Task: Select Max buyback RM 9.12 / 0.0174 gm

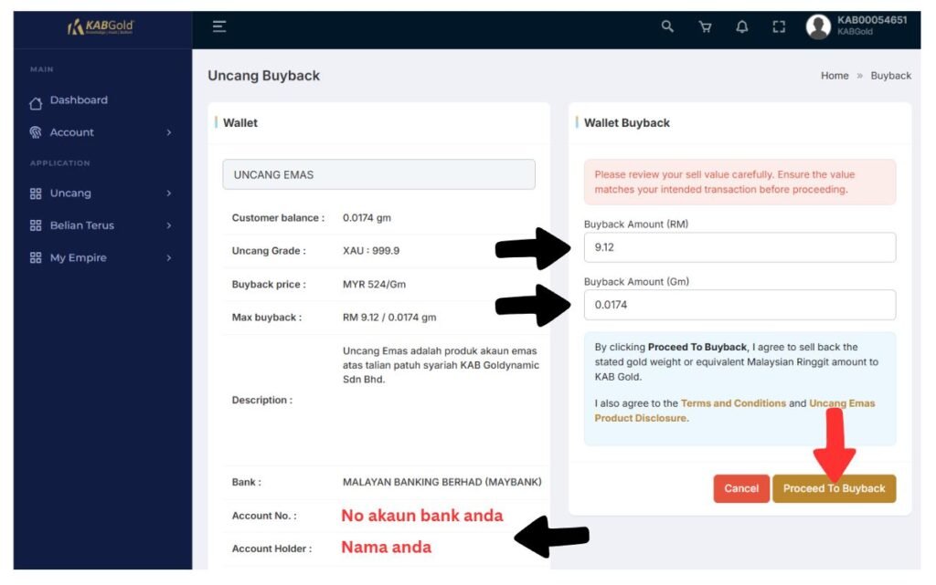Action: (x=389, y=318)
